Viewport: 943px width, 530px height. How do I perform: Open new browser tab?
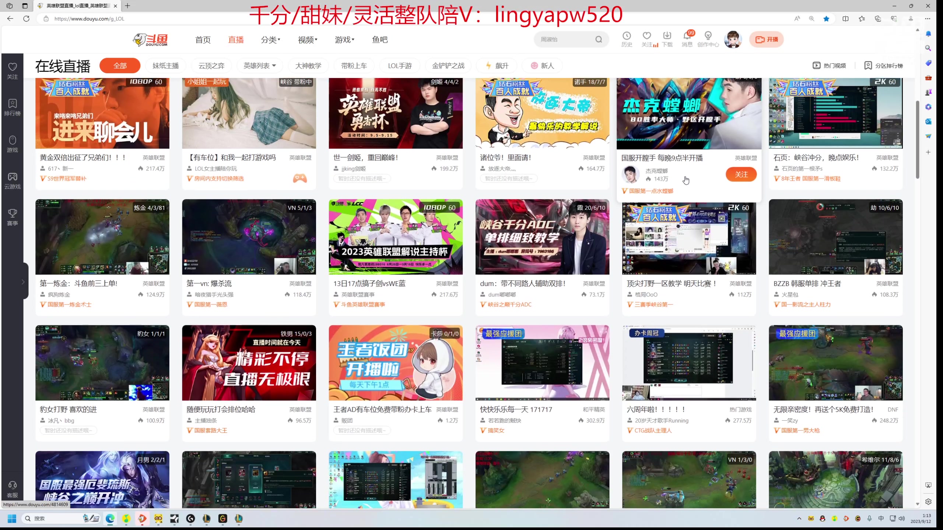127,6
